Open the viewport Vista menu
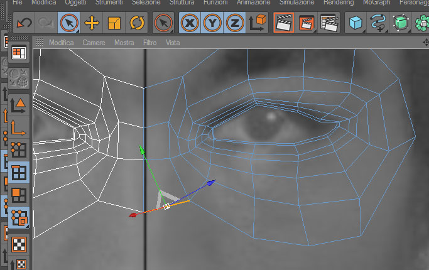429x270 pixels. coord(173,43)
